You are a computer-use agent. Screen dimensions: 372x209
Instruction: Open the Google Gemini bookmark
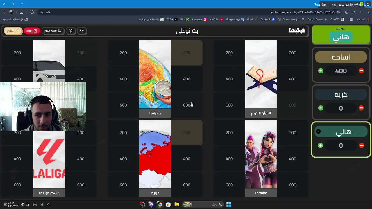(317, 19)
